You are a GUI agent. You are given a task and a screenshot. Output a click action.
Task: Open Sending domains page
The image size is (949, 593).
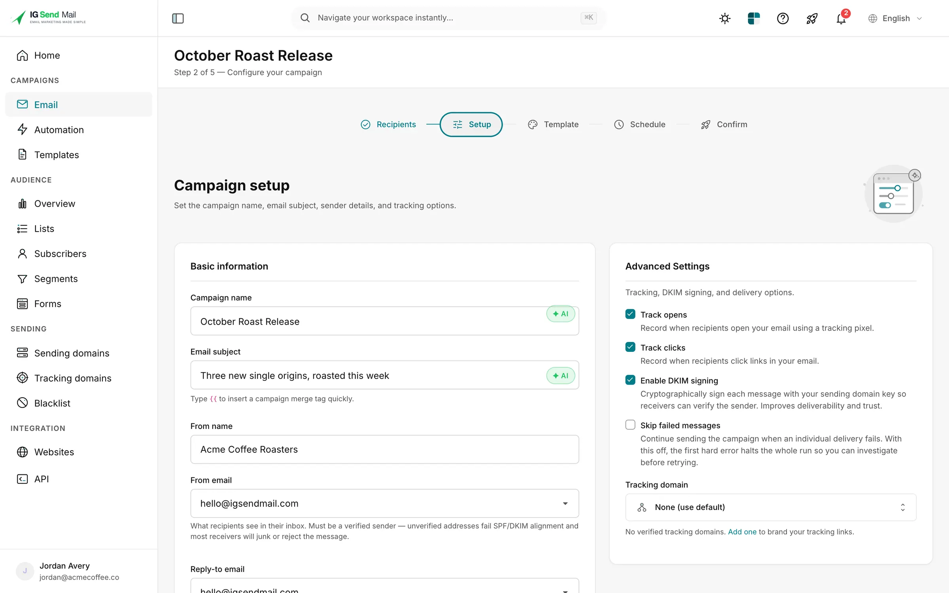(x=78, y=353)
